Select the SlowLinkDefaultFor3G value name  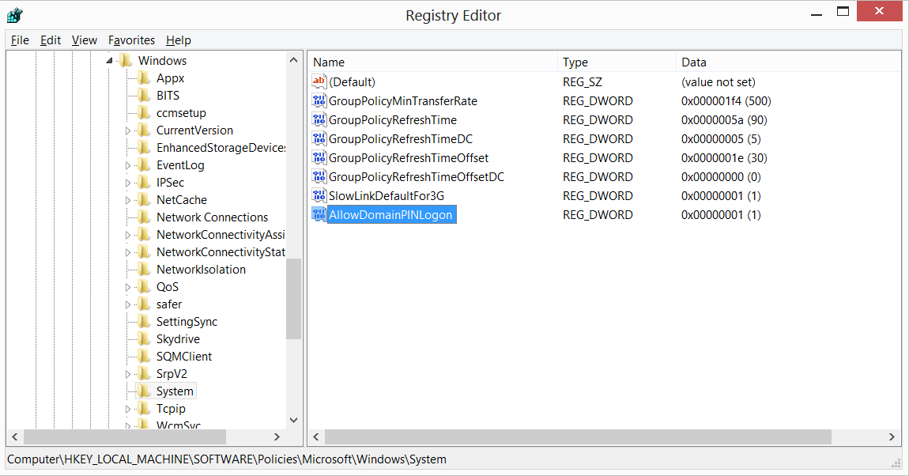[x=386, y=195]
